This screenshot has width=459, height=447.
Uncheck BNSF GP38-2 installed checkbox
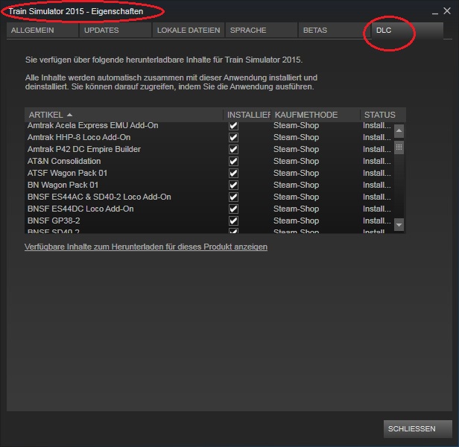click(233, 221)
